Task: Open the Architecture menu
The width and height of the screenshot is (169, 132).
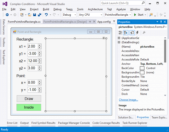Action: click(95, 9)
